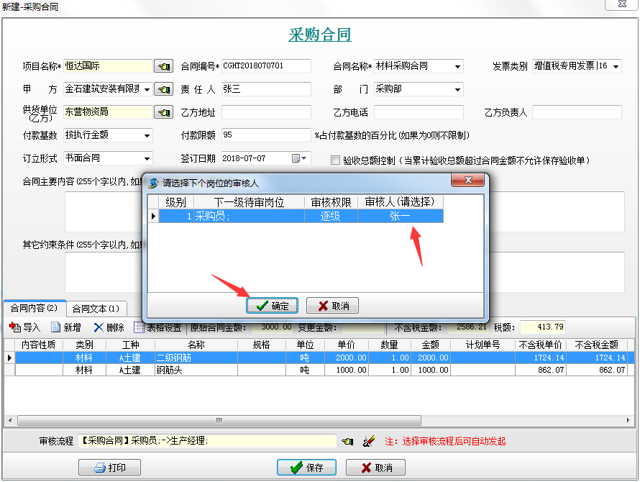This screenshot has width=640, height=482.
Task: Click the 导入 import icon
Action: coord(16,327)
